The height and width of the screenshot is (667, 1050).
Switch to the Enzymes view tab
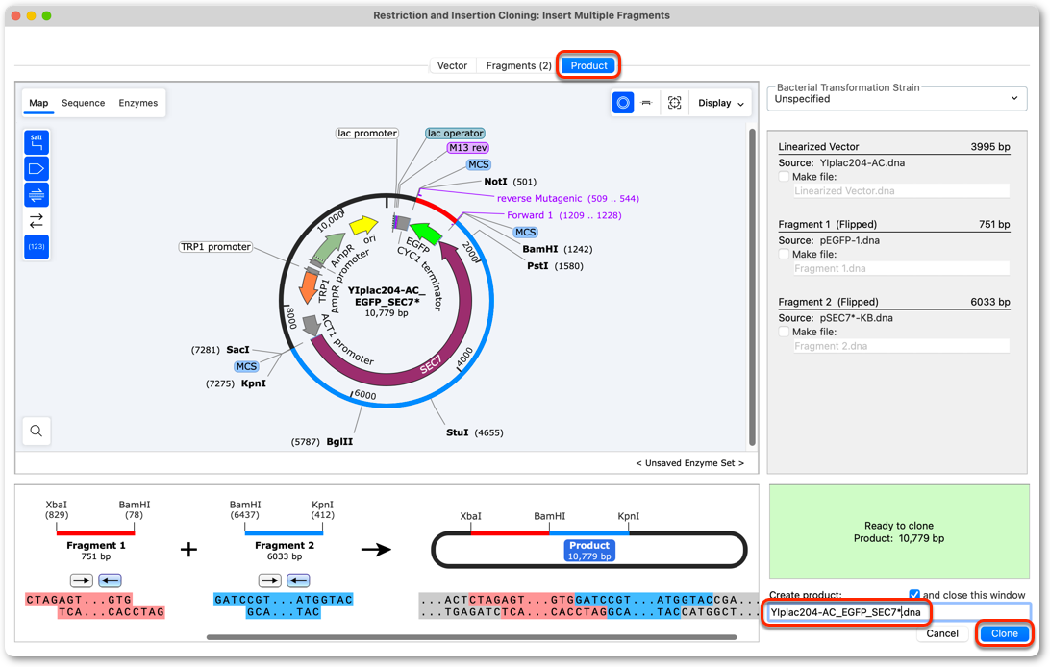tap(137, 103)
